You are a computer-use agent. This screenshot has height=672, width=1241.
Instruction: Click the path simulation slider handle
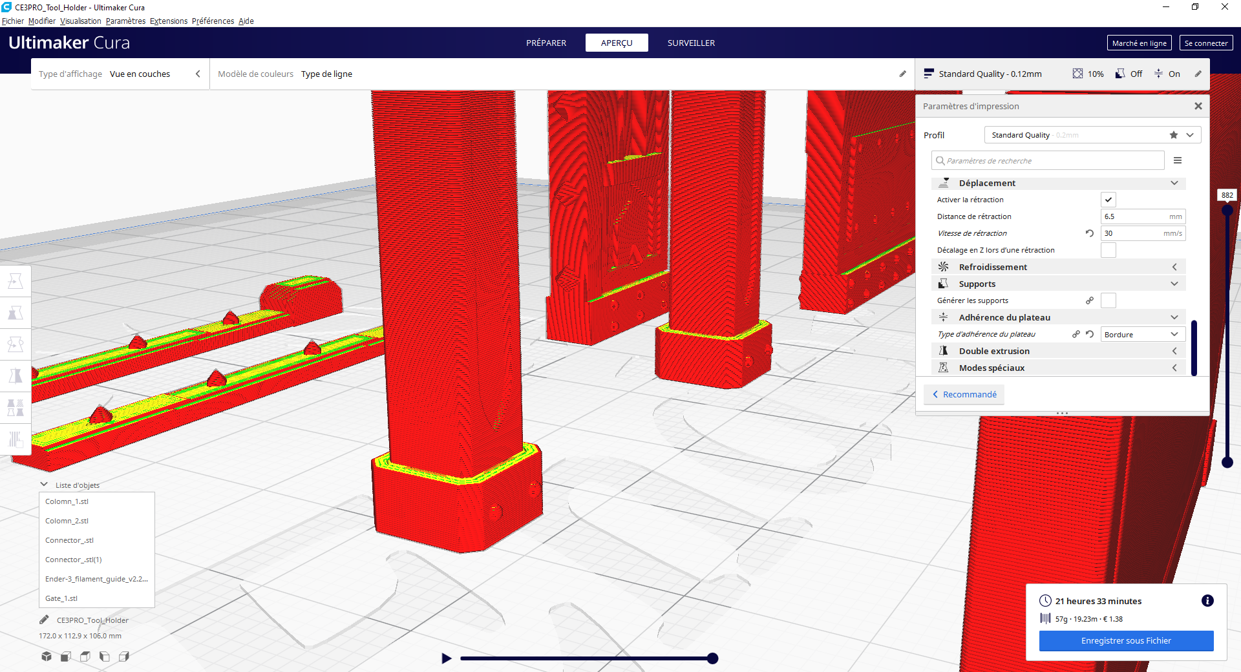pos(712,658)
